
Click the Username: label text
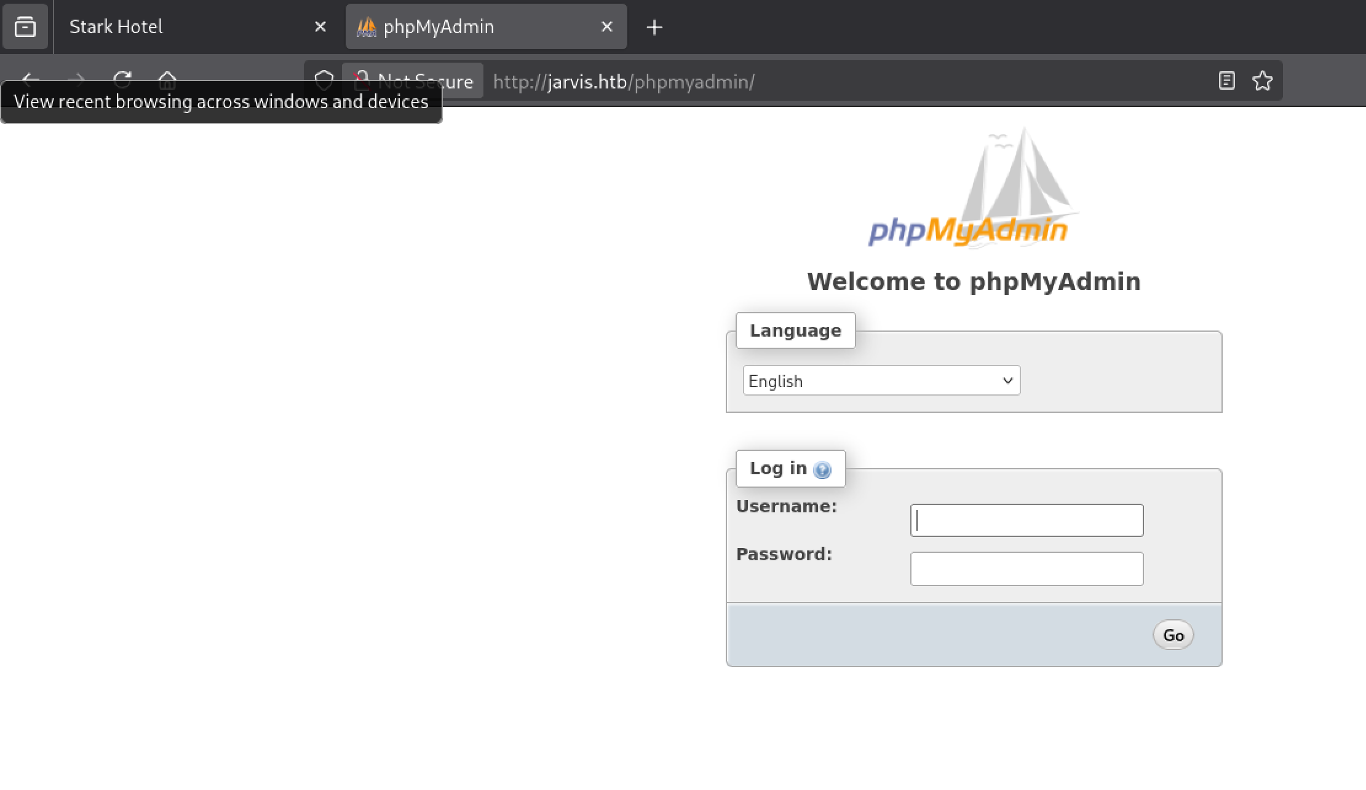(x=787, y=506)
